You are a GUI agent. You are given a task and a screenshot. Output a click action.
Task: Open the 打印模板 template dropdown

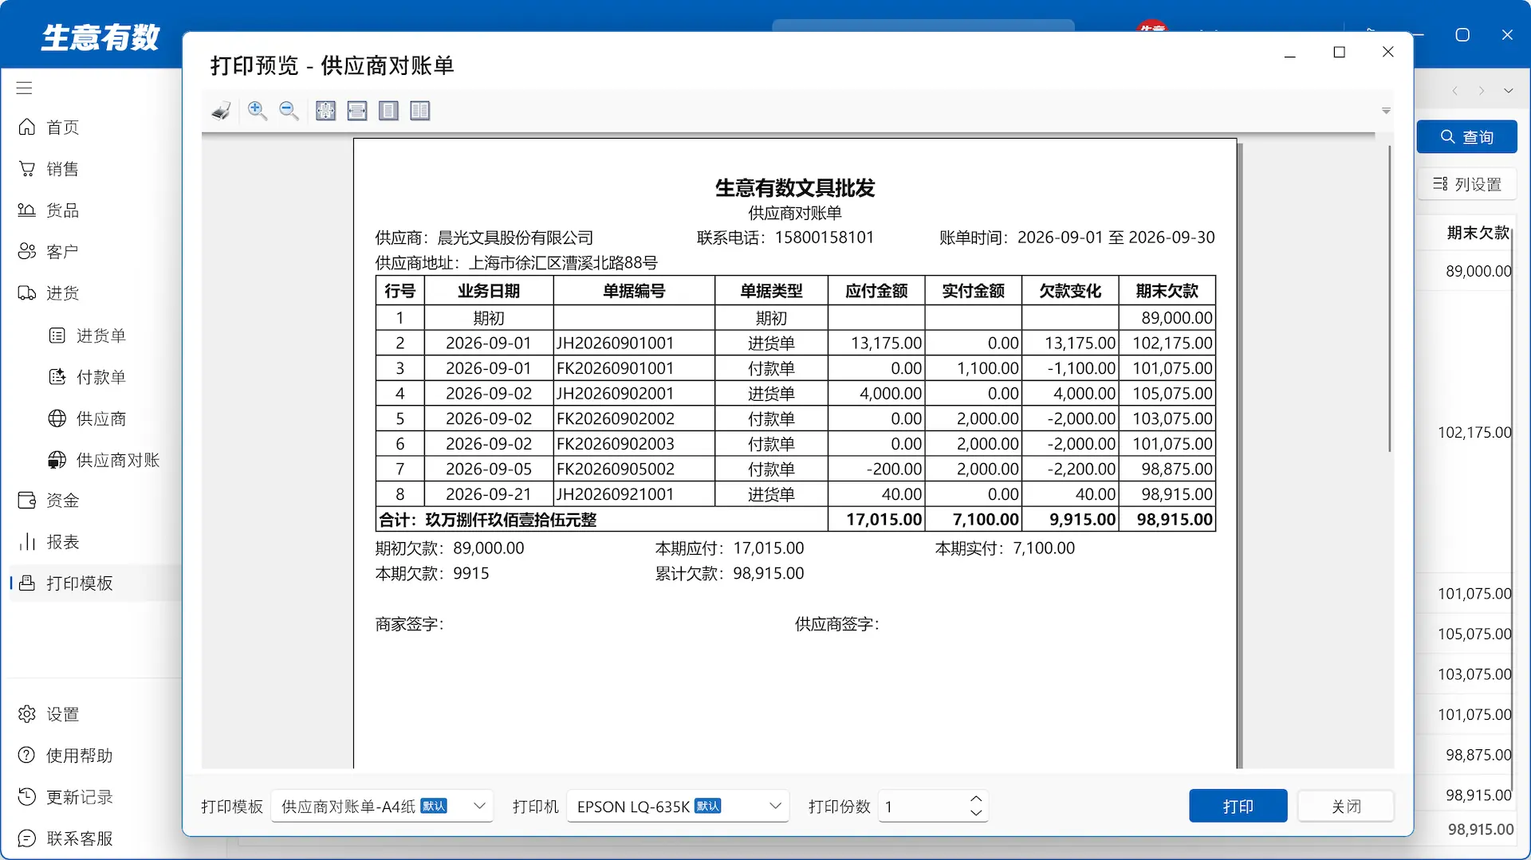pos(382,807)
